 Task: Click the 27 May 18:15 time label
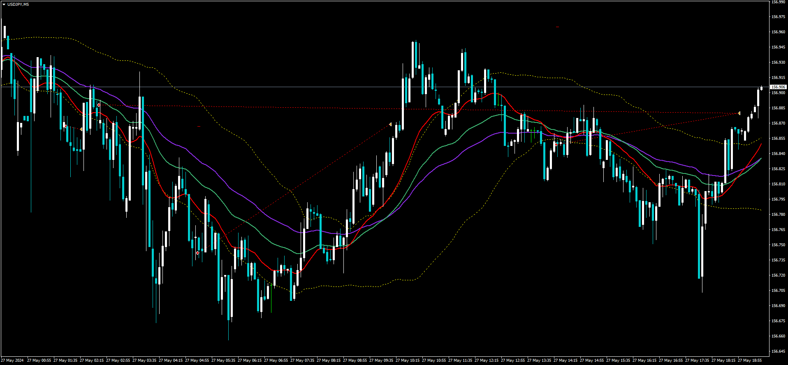(x=723, y=360)
